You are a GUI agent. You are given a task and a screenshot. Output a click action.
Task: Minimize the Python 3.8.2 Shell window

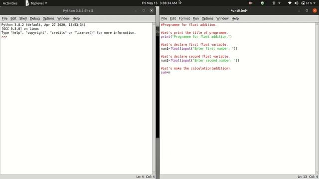point(136,11)
